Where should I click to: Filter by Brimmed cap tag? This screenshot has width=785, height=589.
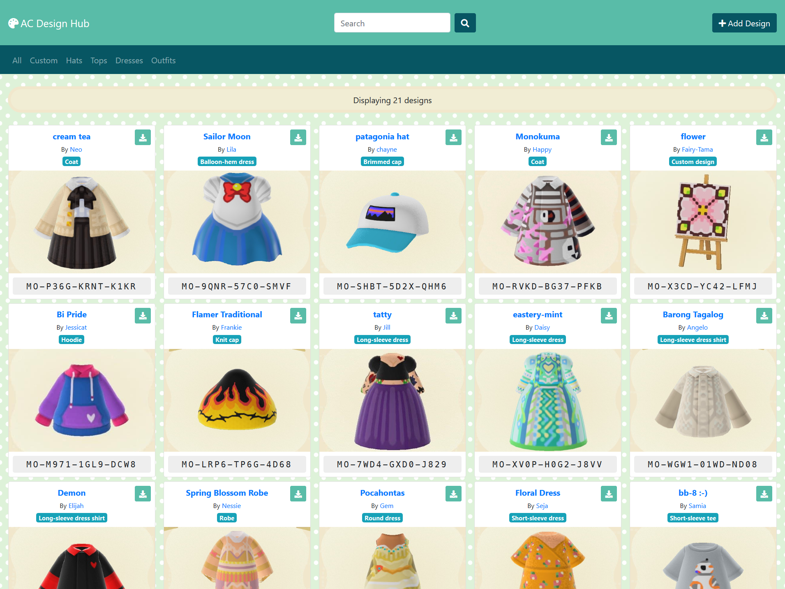click(x=382, y=162)
